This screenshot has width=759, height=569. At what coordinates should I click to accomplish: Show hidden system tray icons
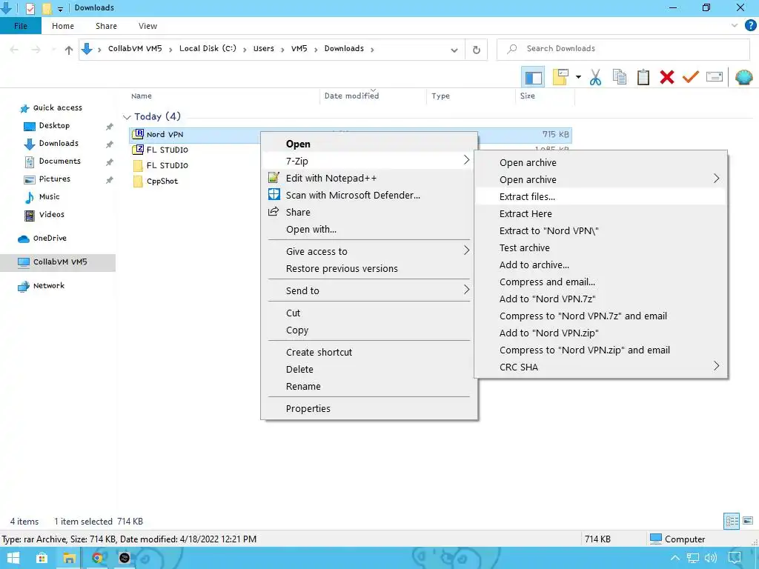pyautogui.click(x=675, y=559)
